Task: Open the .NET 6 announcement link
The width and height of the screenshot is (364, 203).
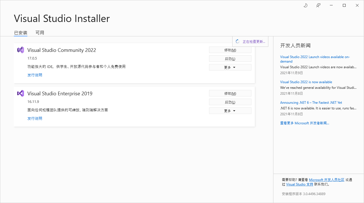Action: [x=311, y=102]
